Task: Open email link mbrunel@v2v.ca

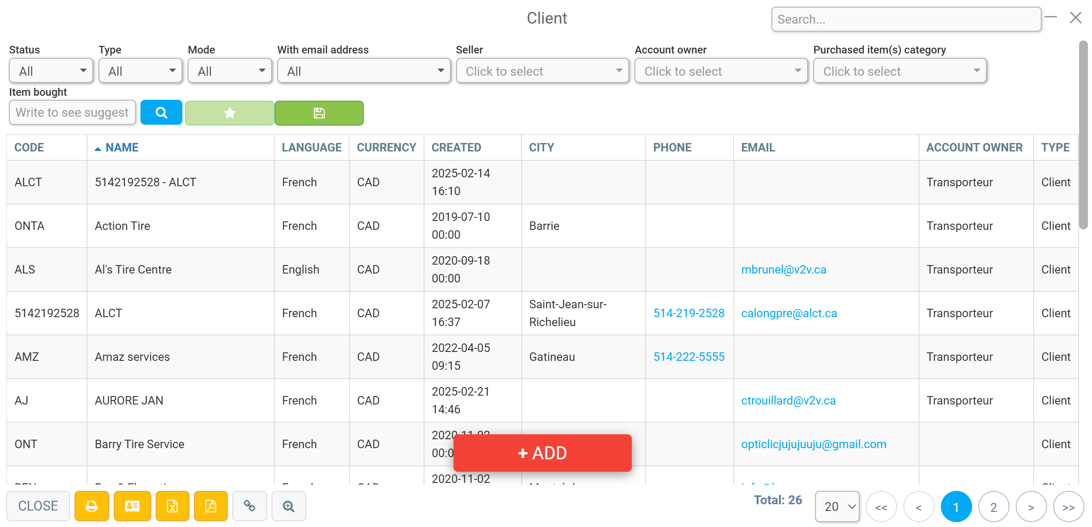Action: [783, 270]
